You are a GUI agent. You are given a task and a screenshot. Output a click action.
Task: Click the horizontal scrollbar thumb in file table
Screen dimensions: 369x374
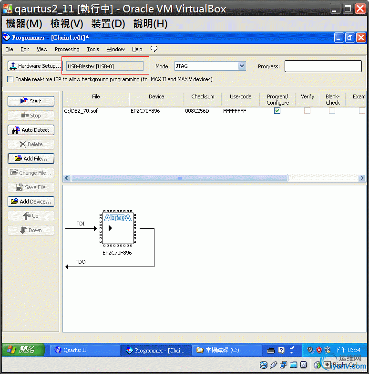[x=180, y=178]
